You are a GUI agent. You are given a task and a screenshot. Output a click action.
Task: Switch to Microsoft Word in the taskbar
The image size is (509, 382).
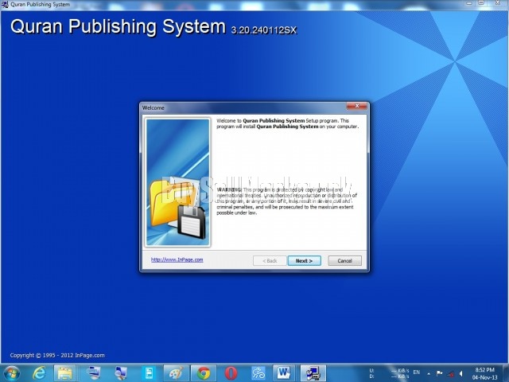(284, 372)
